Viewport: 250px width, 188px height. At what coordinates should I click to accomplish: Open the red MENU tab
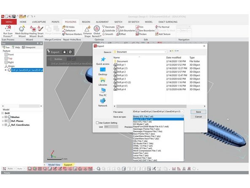click(9, 22)
